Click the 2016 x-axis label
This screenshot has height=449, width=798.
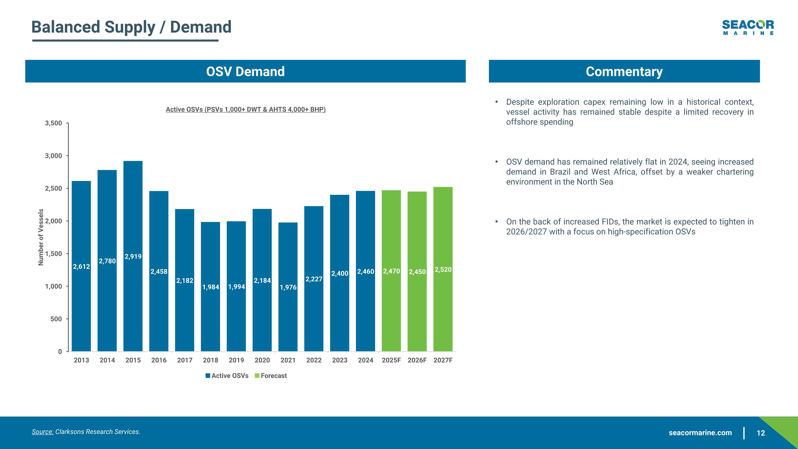(159, 360)
